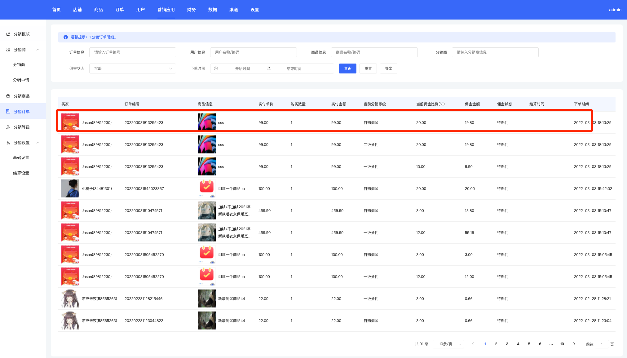
Task: Click the 订单信息 order number input field
Action: click(133, 52)
